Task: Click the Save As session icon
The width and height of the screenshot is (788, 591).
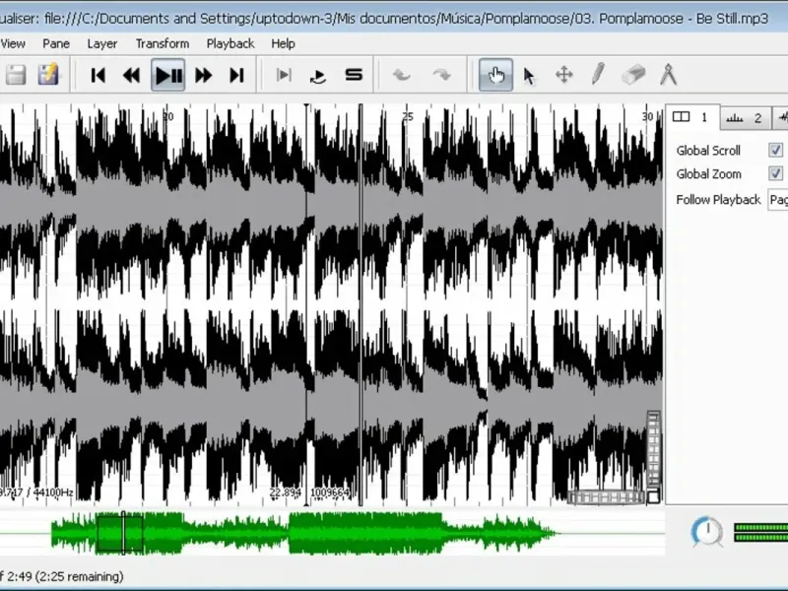Action: click(48, 76)
